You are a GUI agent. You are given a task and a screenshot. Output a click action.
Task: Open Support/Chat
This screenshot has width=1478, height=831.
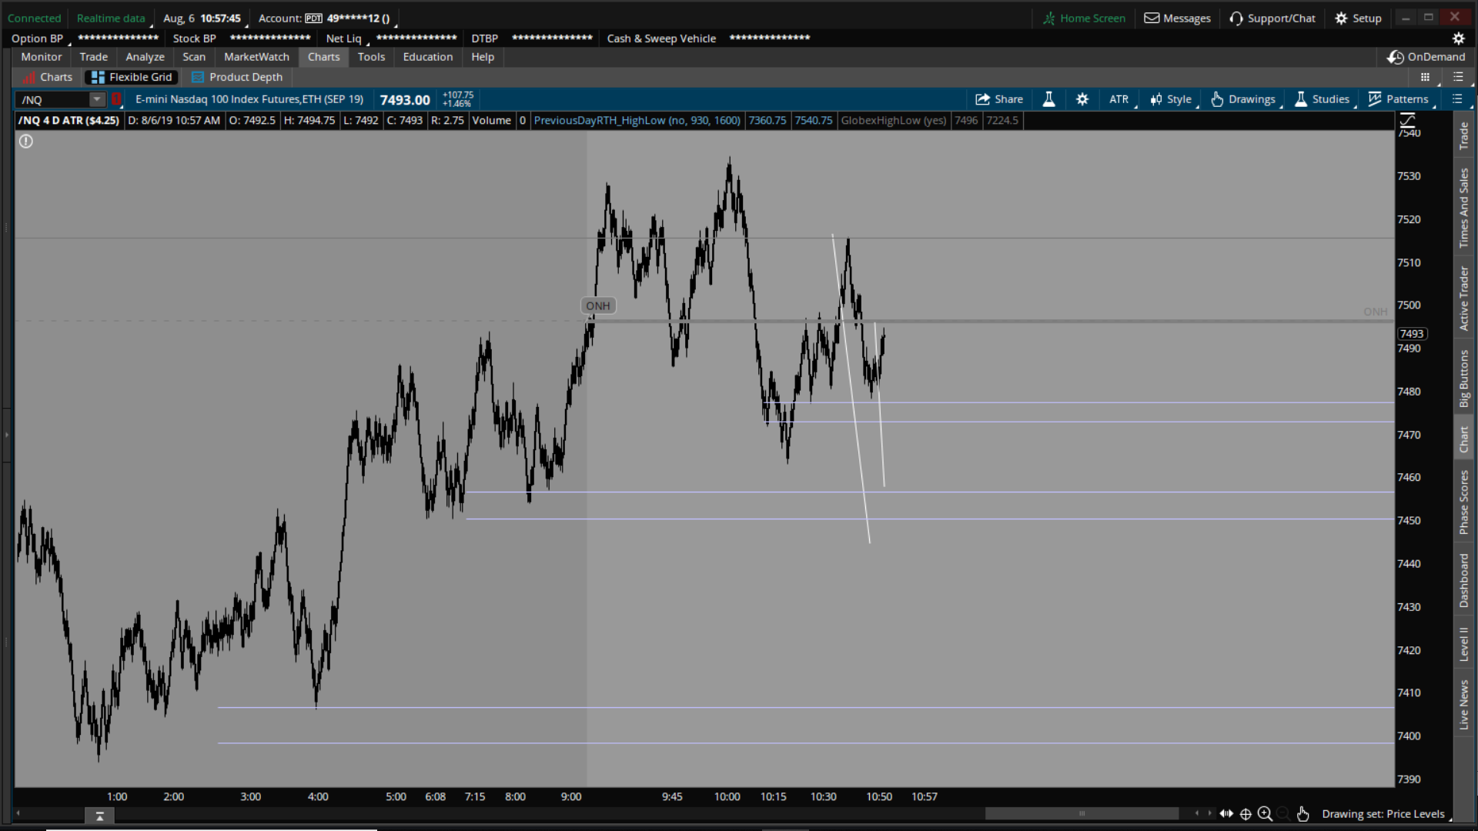coord(1272,18)
